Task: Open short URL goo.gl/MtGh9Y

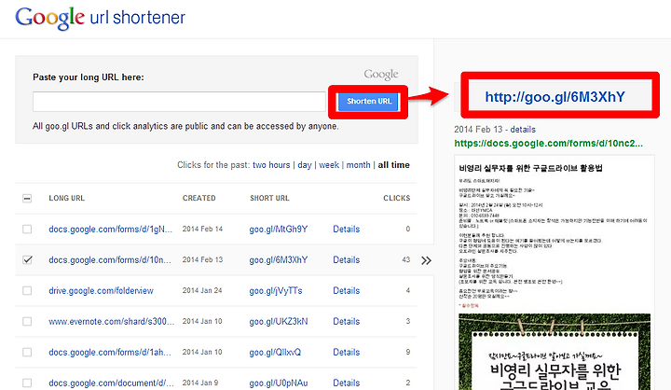Action: pos(279,230)
